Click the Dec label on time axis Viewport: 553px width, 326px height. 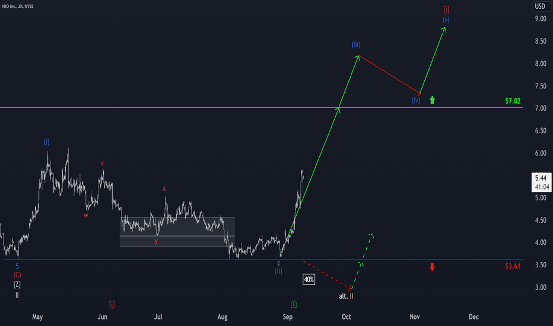[x=473, y=317]
